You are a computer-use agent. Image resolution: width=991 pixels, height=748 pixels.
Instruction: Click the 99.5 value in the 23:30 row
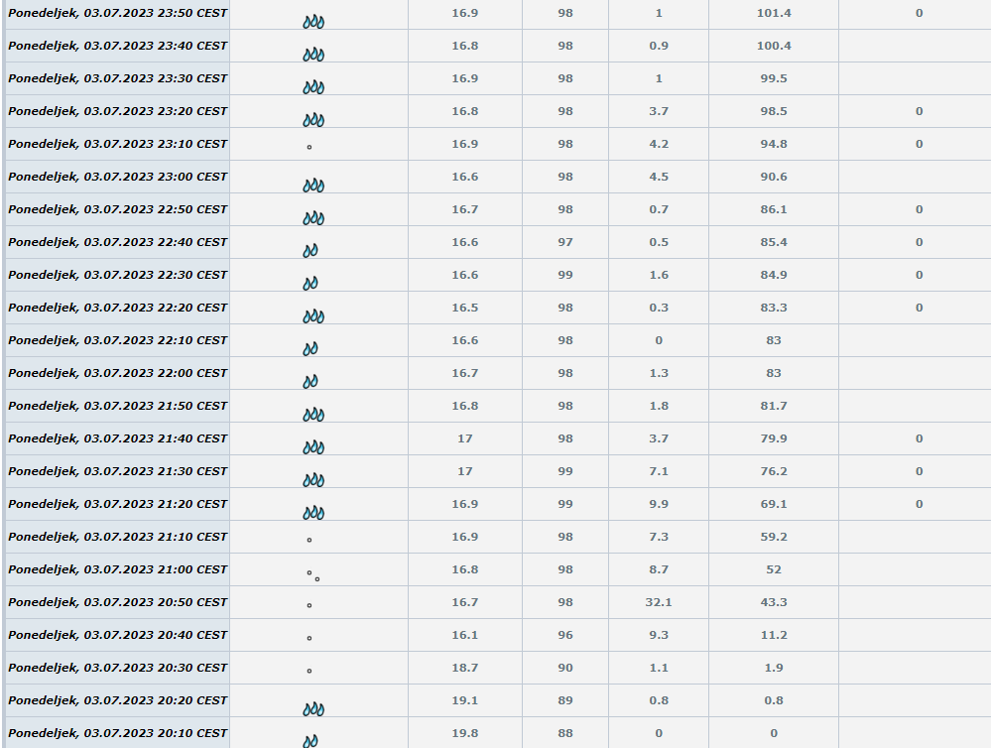coord(774,79)
